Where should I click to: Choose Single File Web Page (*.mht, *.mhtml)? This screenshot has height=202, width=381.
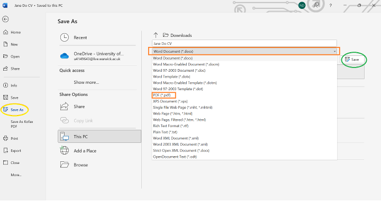[x=183, y=107]
